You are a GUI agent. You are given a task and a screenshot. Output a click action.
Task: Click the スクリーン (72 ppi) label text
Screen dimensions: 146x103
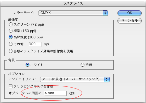coord(29,24)
